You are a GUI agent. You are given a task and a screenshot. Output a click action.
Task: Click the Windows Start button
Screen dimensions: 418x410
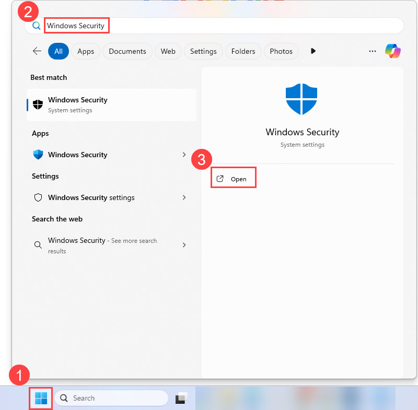(x=41, y=399)
